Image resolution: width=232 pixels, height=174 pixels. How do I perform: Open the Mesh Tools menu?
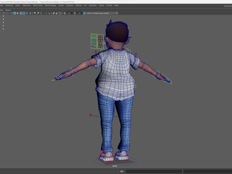point(38,5)
